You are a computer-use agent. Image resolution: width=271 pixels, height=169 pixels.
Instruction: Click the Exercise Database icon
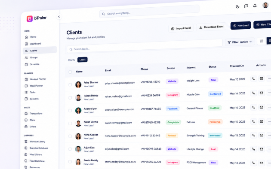point(26,148)
